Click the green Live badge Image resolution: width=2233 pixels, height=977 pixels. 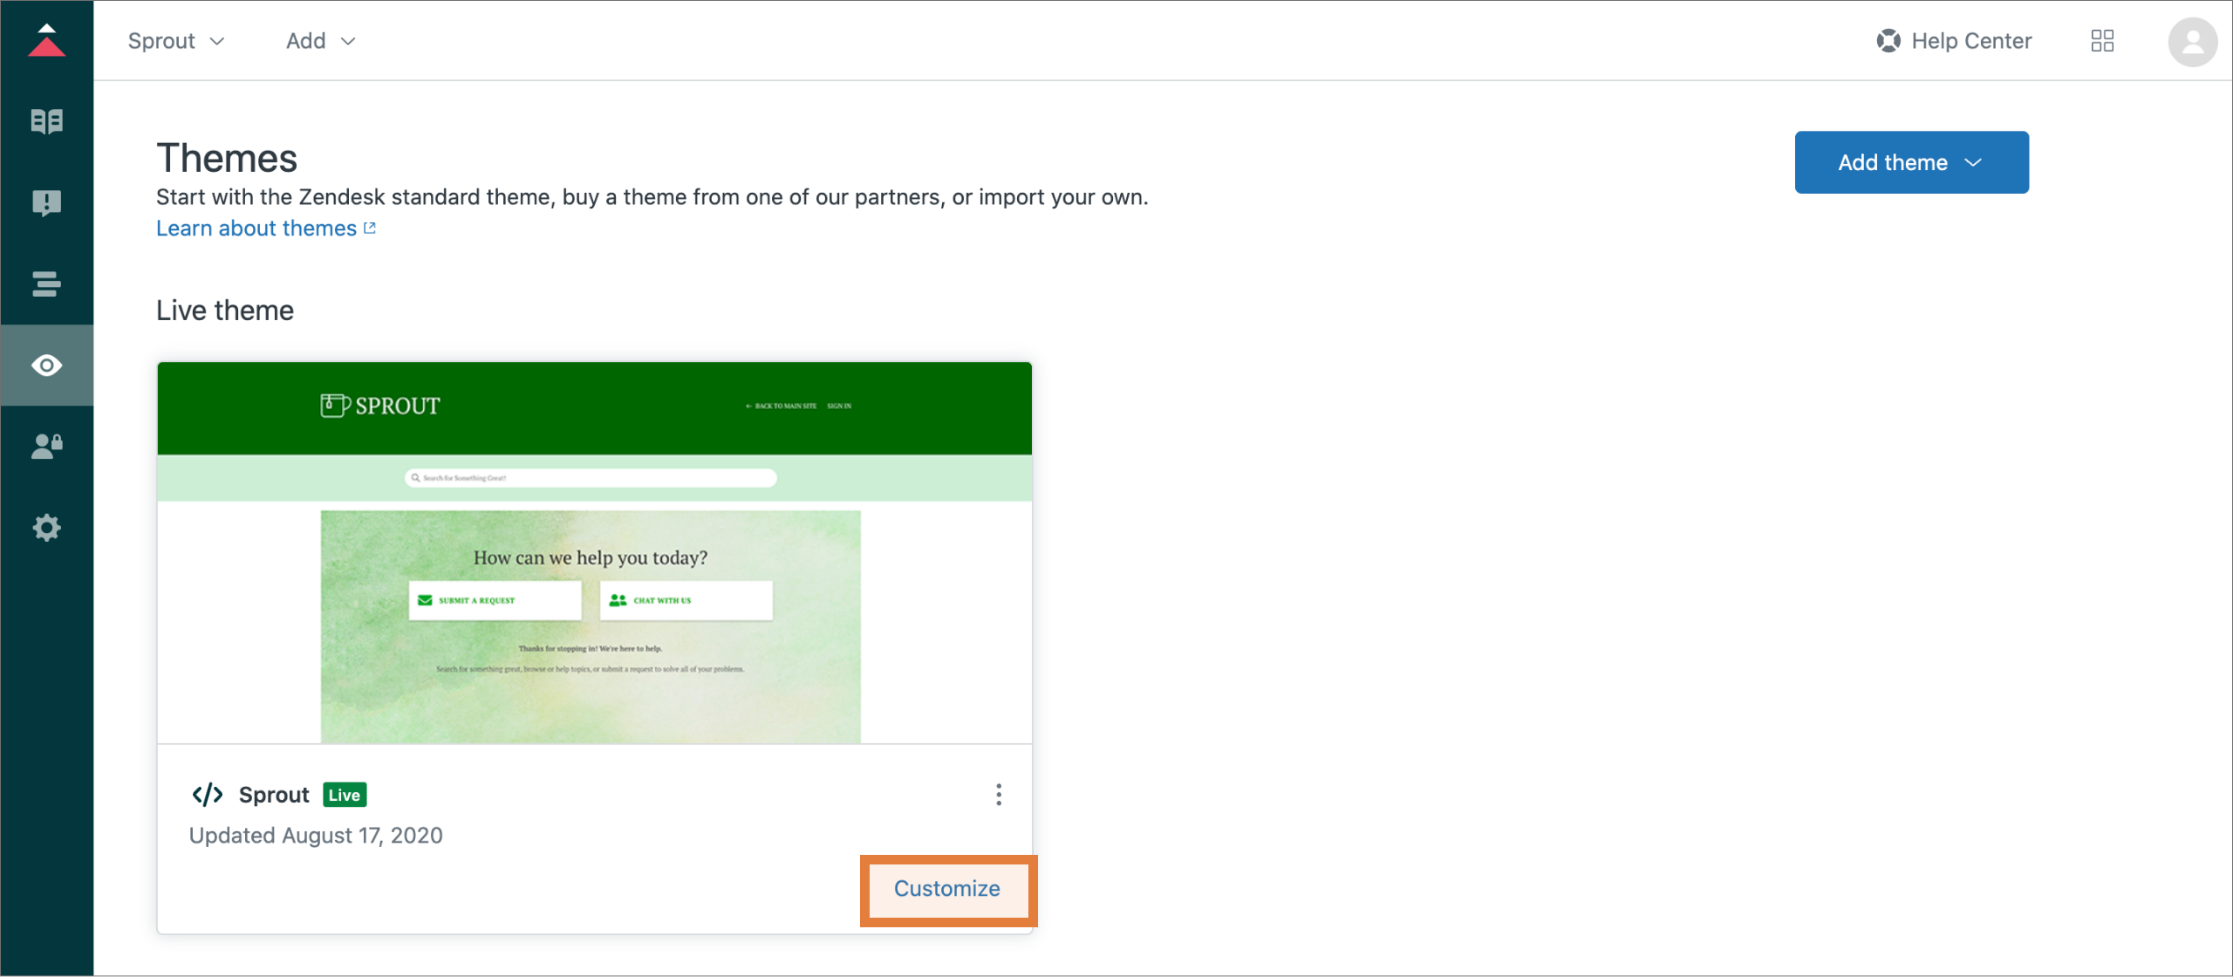(x=345, y=795)
